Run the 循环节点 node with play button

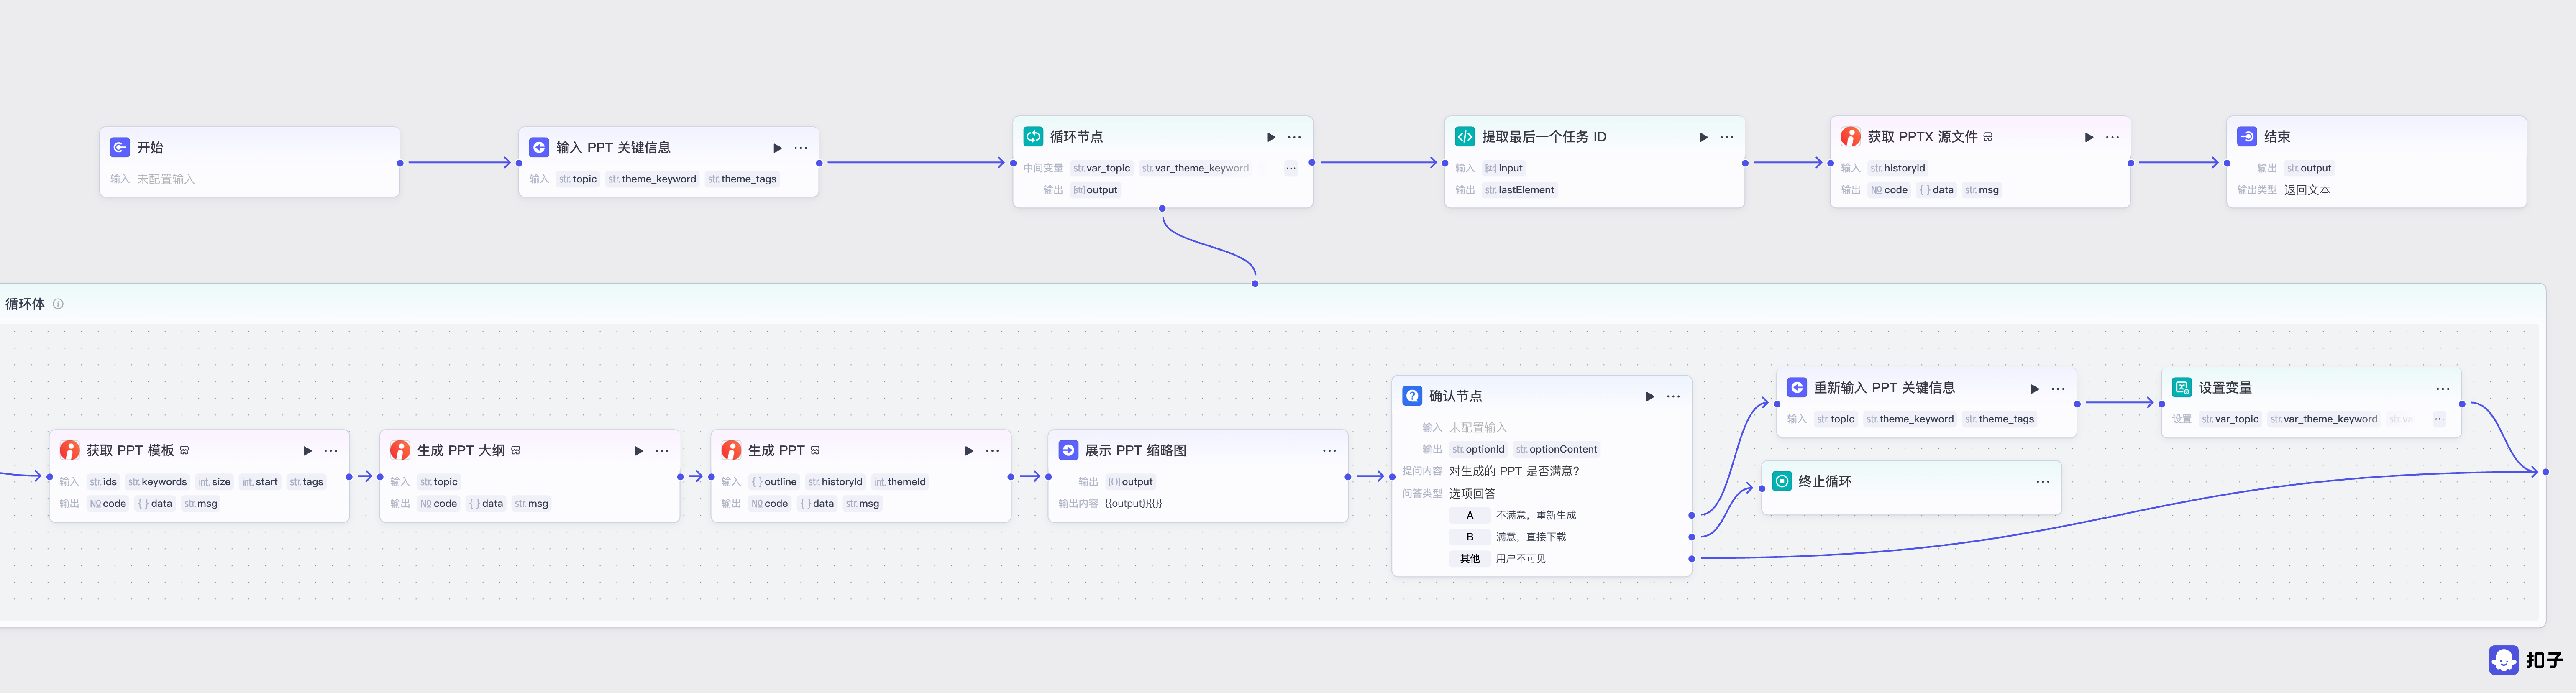pos(1271,137)
